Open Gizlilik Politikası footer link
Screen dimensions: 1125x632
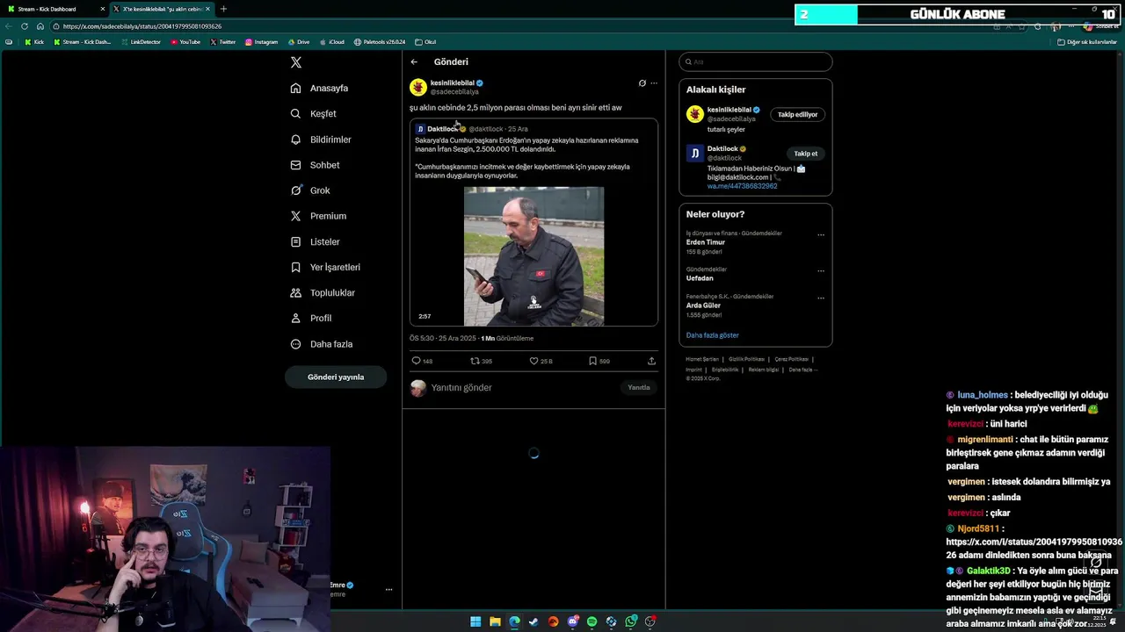click(747, 359)
